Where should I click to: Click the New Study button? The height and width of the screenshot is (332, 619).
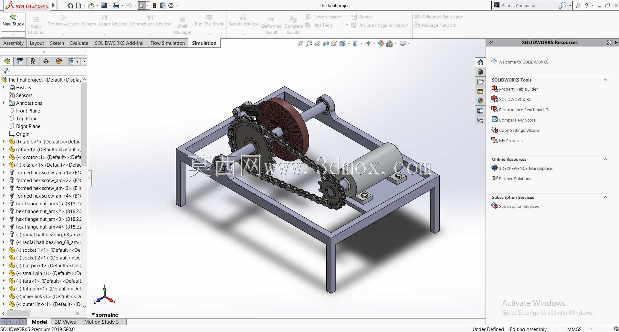pos(13,21)
